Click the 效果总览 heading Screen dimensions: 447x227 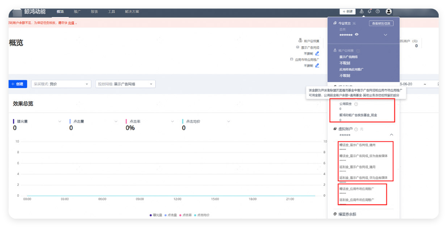23,104
